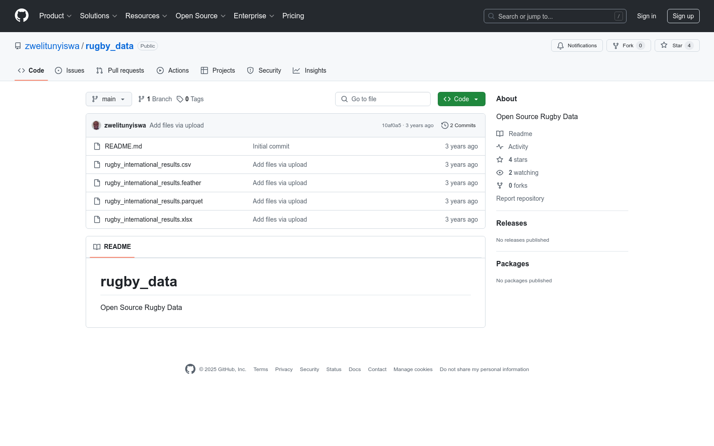
Task: Click the Notifications bell icon
Action: (560, 45)
